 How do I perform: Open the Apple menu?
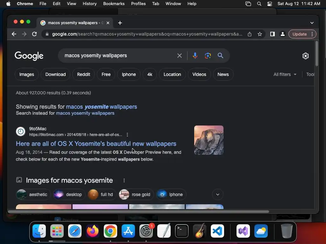(x=8, y=4)
